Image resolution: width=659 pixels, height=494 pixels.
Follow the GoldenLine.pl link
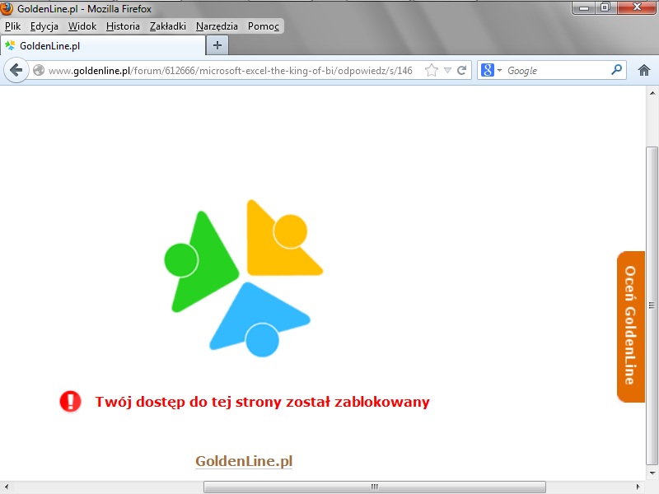pyautogui.click(x=244, y=461)
